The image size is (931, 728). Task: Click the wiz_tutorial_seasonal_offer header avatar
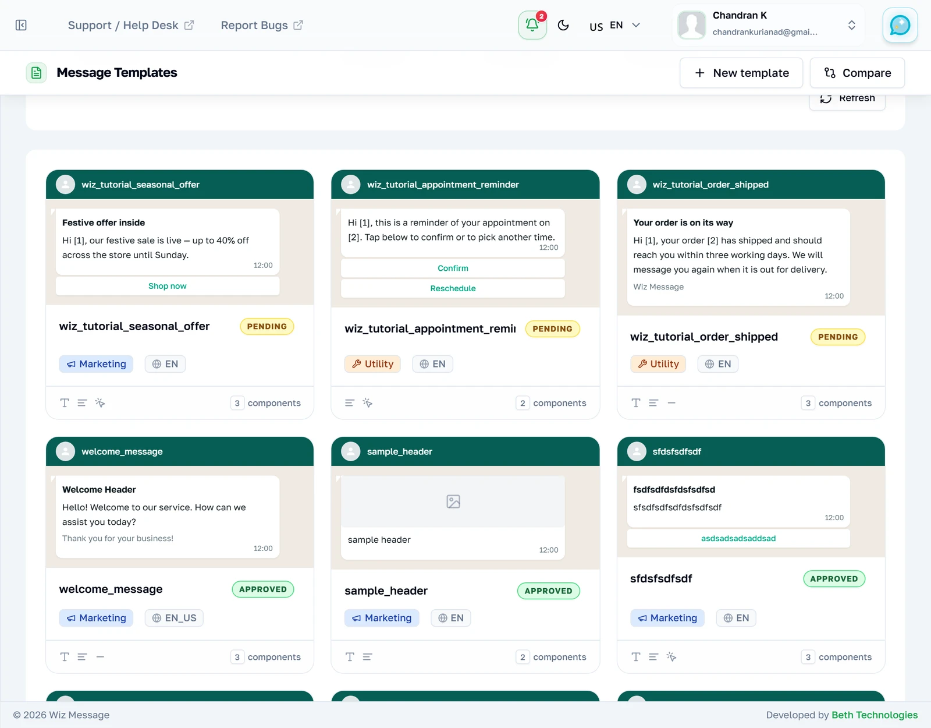[x=65, y=185]
